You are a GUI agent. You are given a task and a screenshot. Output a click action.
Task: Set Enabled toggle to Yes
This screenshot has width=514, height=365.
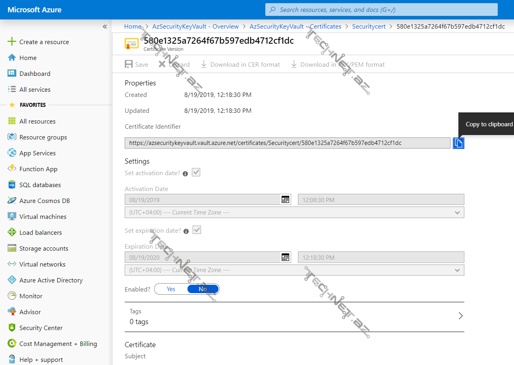pyautogui.click(x=171, y=289)
